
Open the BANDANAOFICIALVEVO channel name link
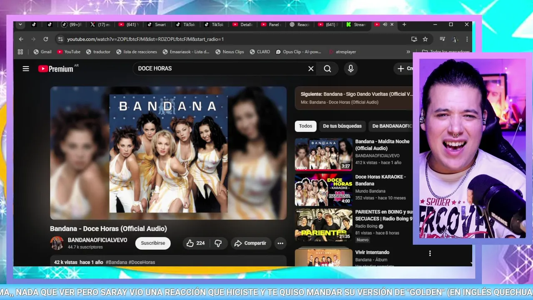(x=97, y=240)
